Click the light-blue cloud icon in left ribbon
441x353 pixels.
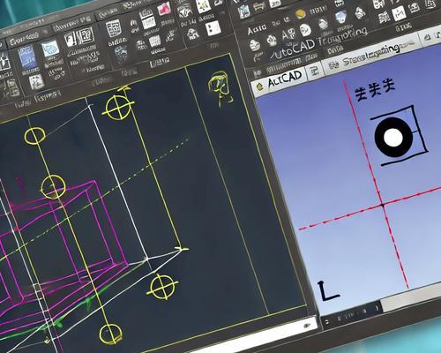click(50, 49)
